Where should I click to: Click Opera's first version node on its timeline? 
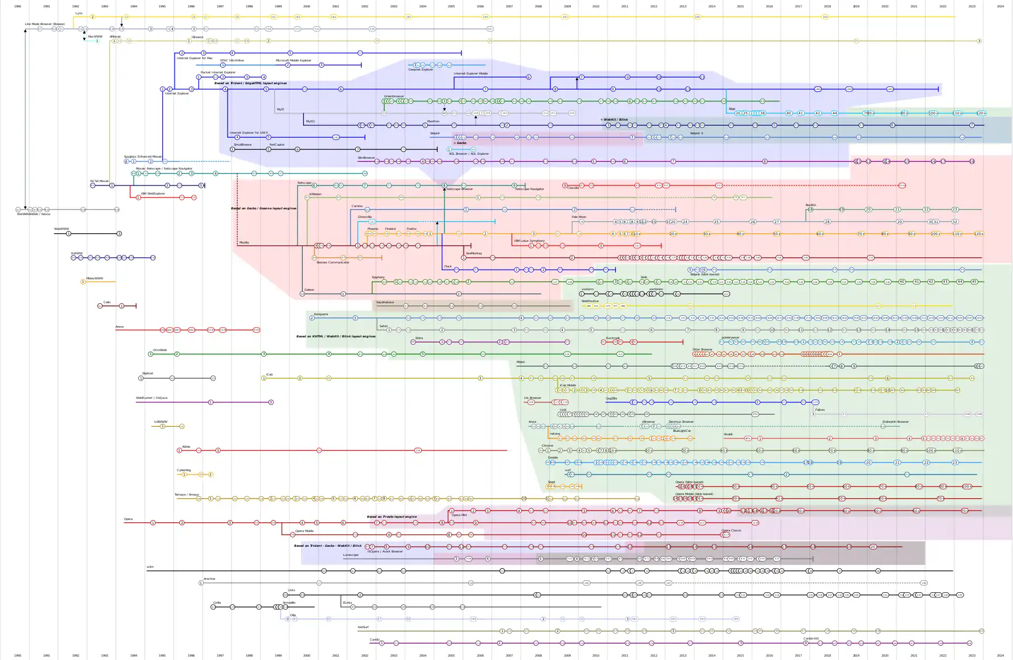(x=152, y=522)
